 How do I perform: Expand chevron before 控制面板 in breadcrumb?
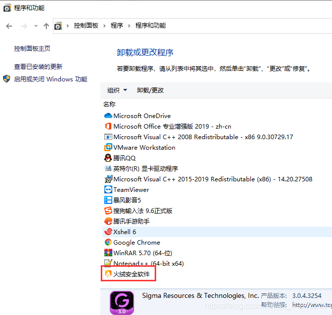point(68,26)
